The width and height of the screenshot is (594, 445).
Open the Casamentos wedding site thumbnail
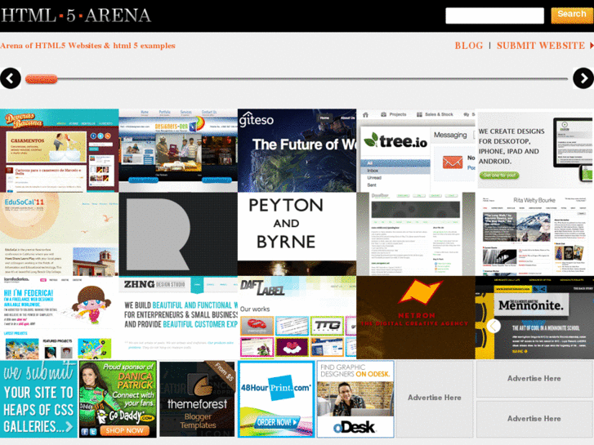point(59,150)
